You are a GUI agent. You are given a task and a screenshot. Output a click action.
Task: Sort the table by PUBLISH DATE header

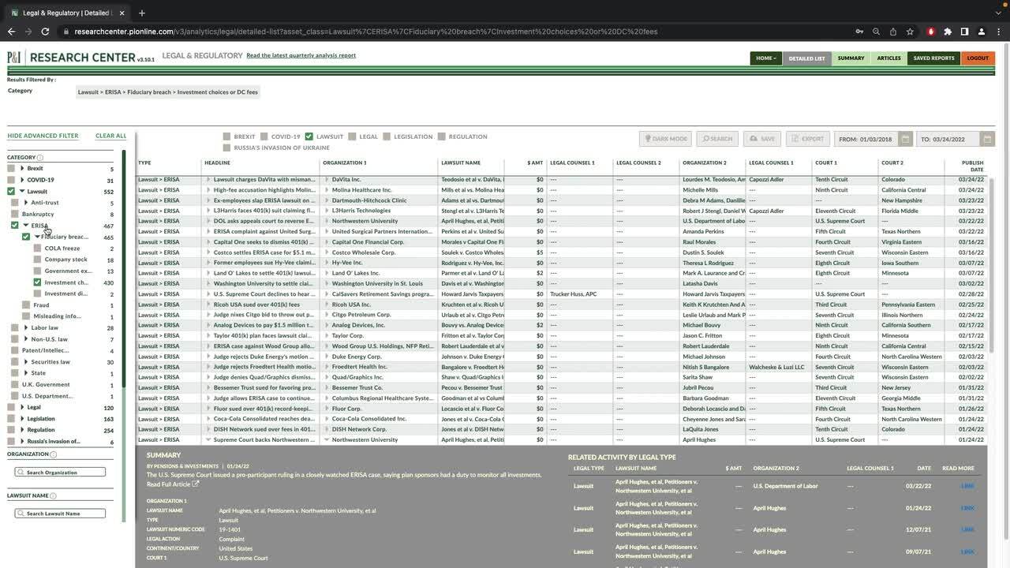point(972,166)
